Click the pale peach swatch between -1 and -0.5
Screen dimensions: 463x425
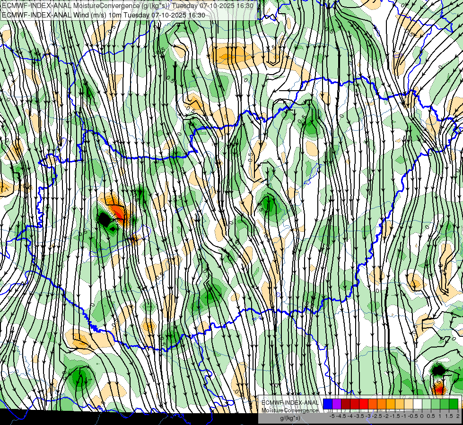409,404
